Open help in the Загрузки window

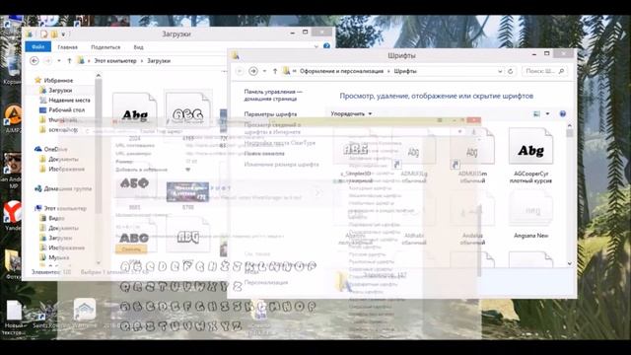coord(326,46)
